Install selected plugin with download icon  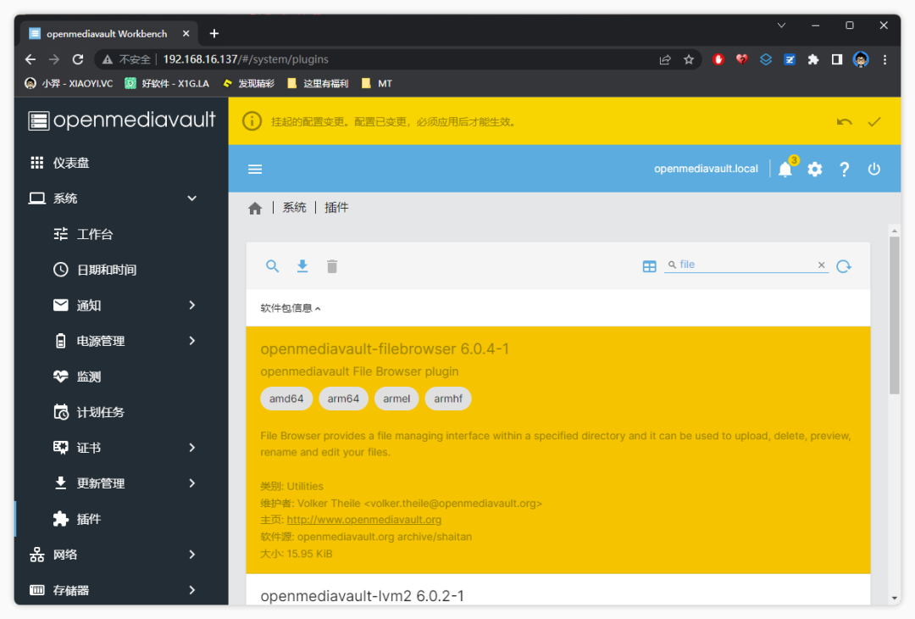302,266
